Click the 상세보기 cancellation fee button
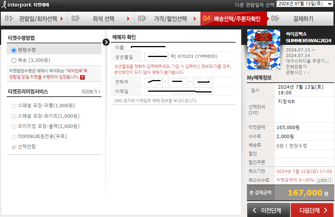The image size is (335, 217). pos(324,180)
